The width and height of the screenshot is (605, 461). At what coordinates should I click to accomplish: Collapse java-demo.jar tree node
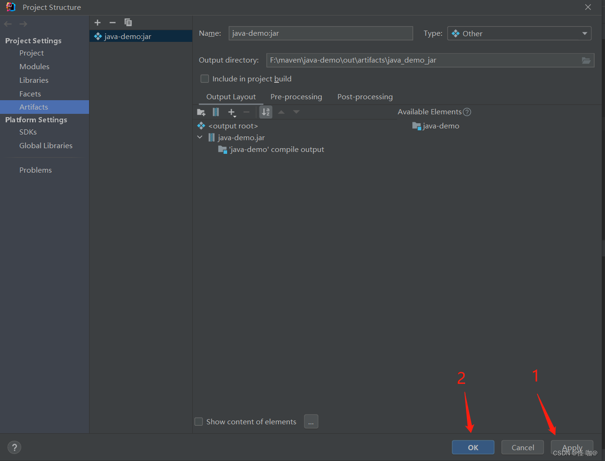click(x=200, y=137)
